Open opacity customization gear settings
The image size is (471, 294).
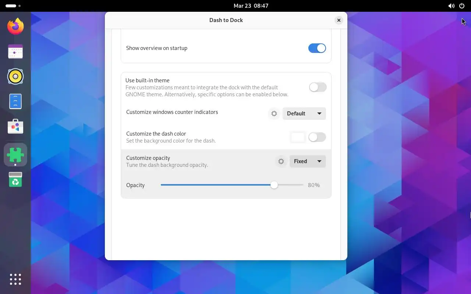281,161
